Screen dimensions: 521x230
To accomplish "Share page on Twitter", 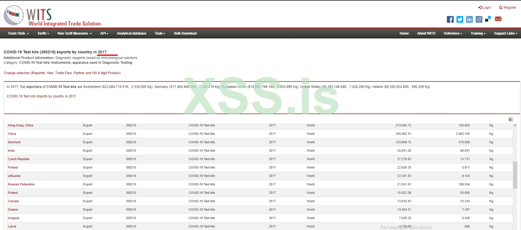I will tap(460, 19).
